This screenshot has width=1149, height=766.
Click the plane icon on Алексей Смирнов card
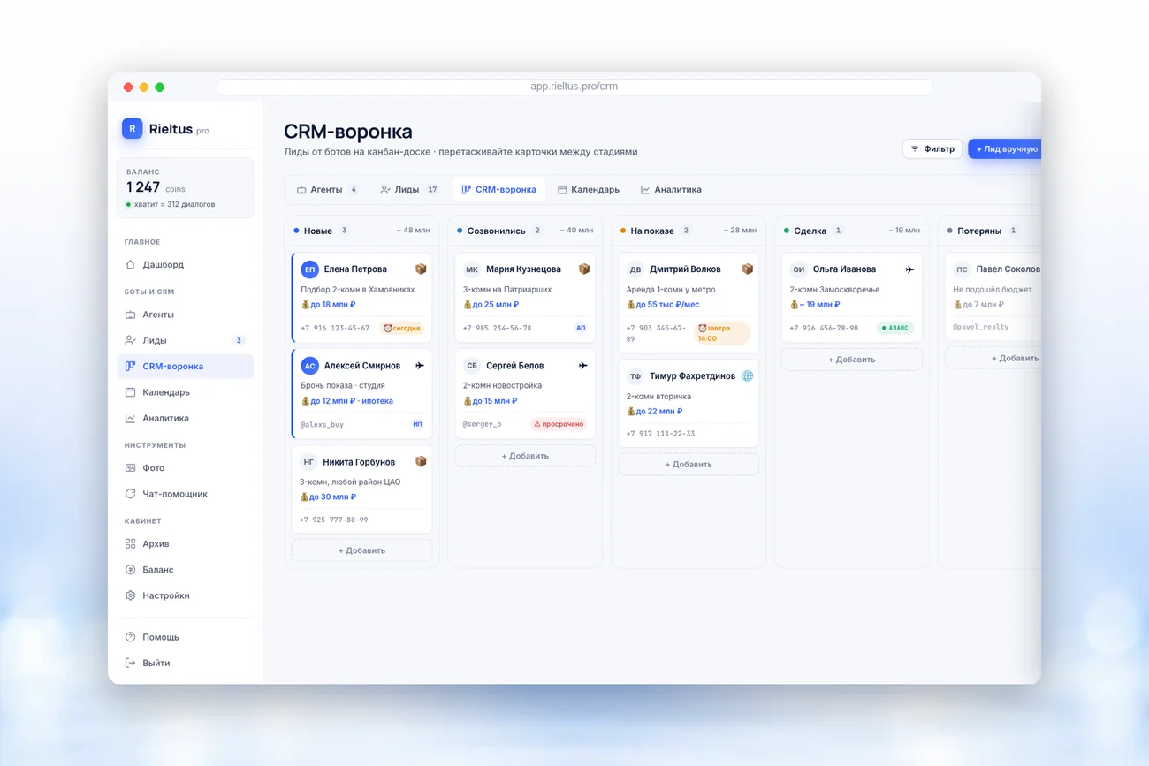click(x=420, y=366)
